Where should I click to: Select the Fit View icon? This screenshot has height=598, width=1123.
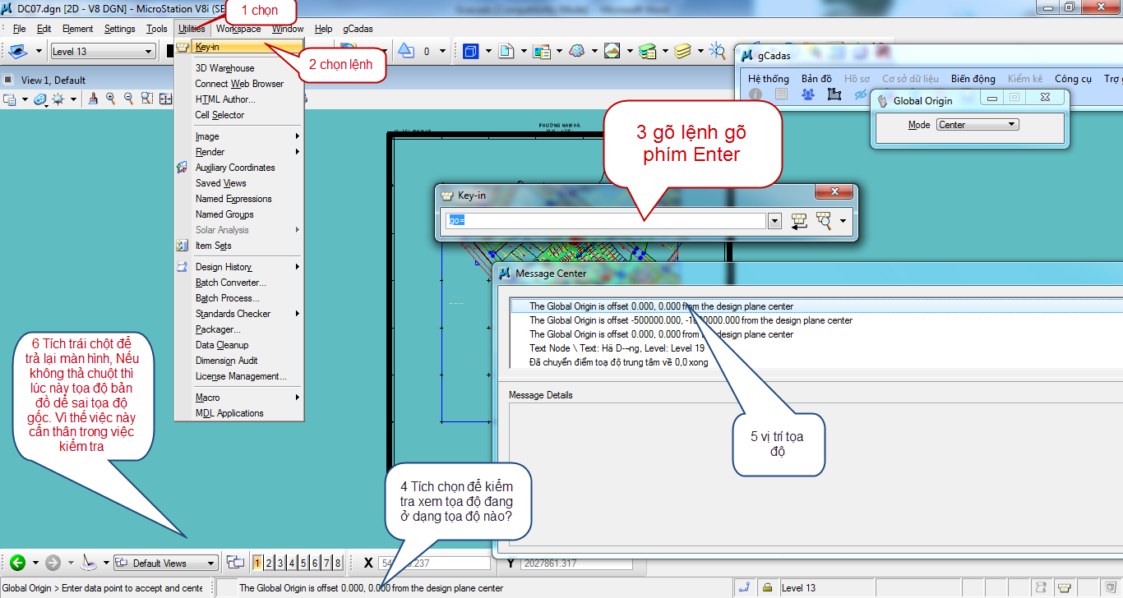pos(165,99)
